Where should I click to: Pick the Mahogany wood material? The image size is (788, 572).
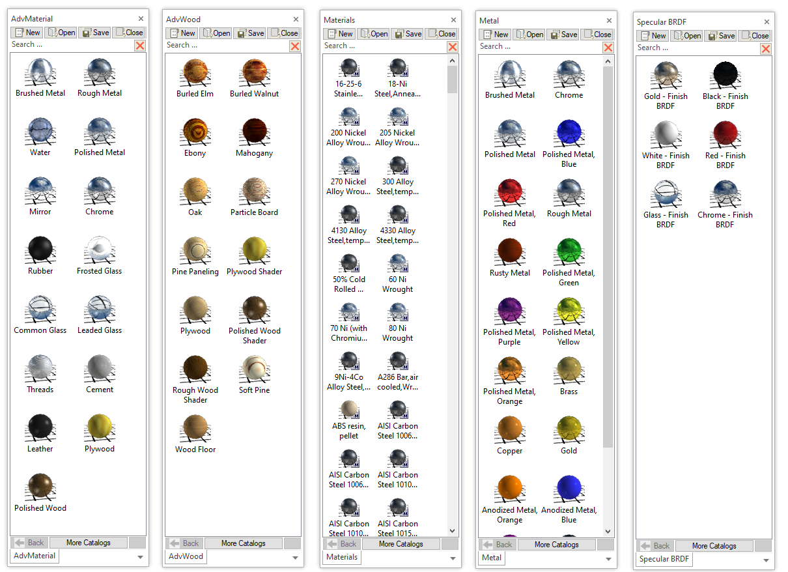pyautogui.click(x=255, y=137)
